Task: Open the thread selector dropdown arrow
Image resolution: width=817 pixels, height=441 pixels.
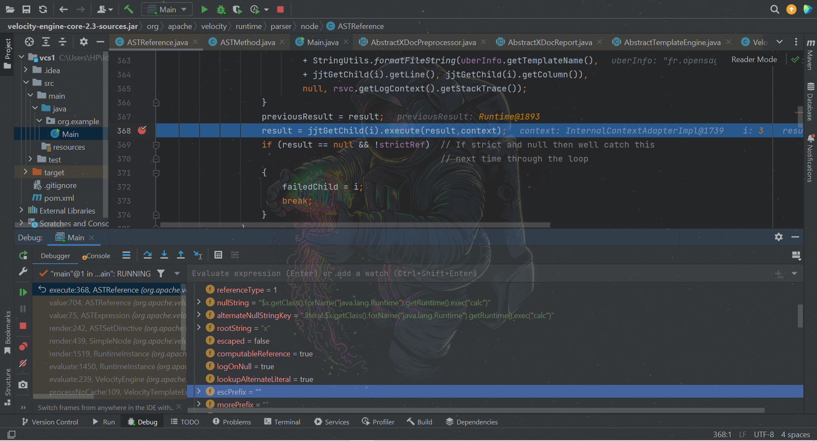Action: [x=177, y=273]
